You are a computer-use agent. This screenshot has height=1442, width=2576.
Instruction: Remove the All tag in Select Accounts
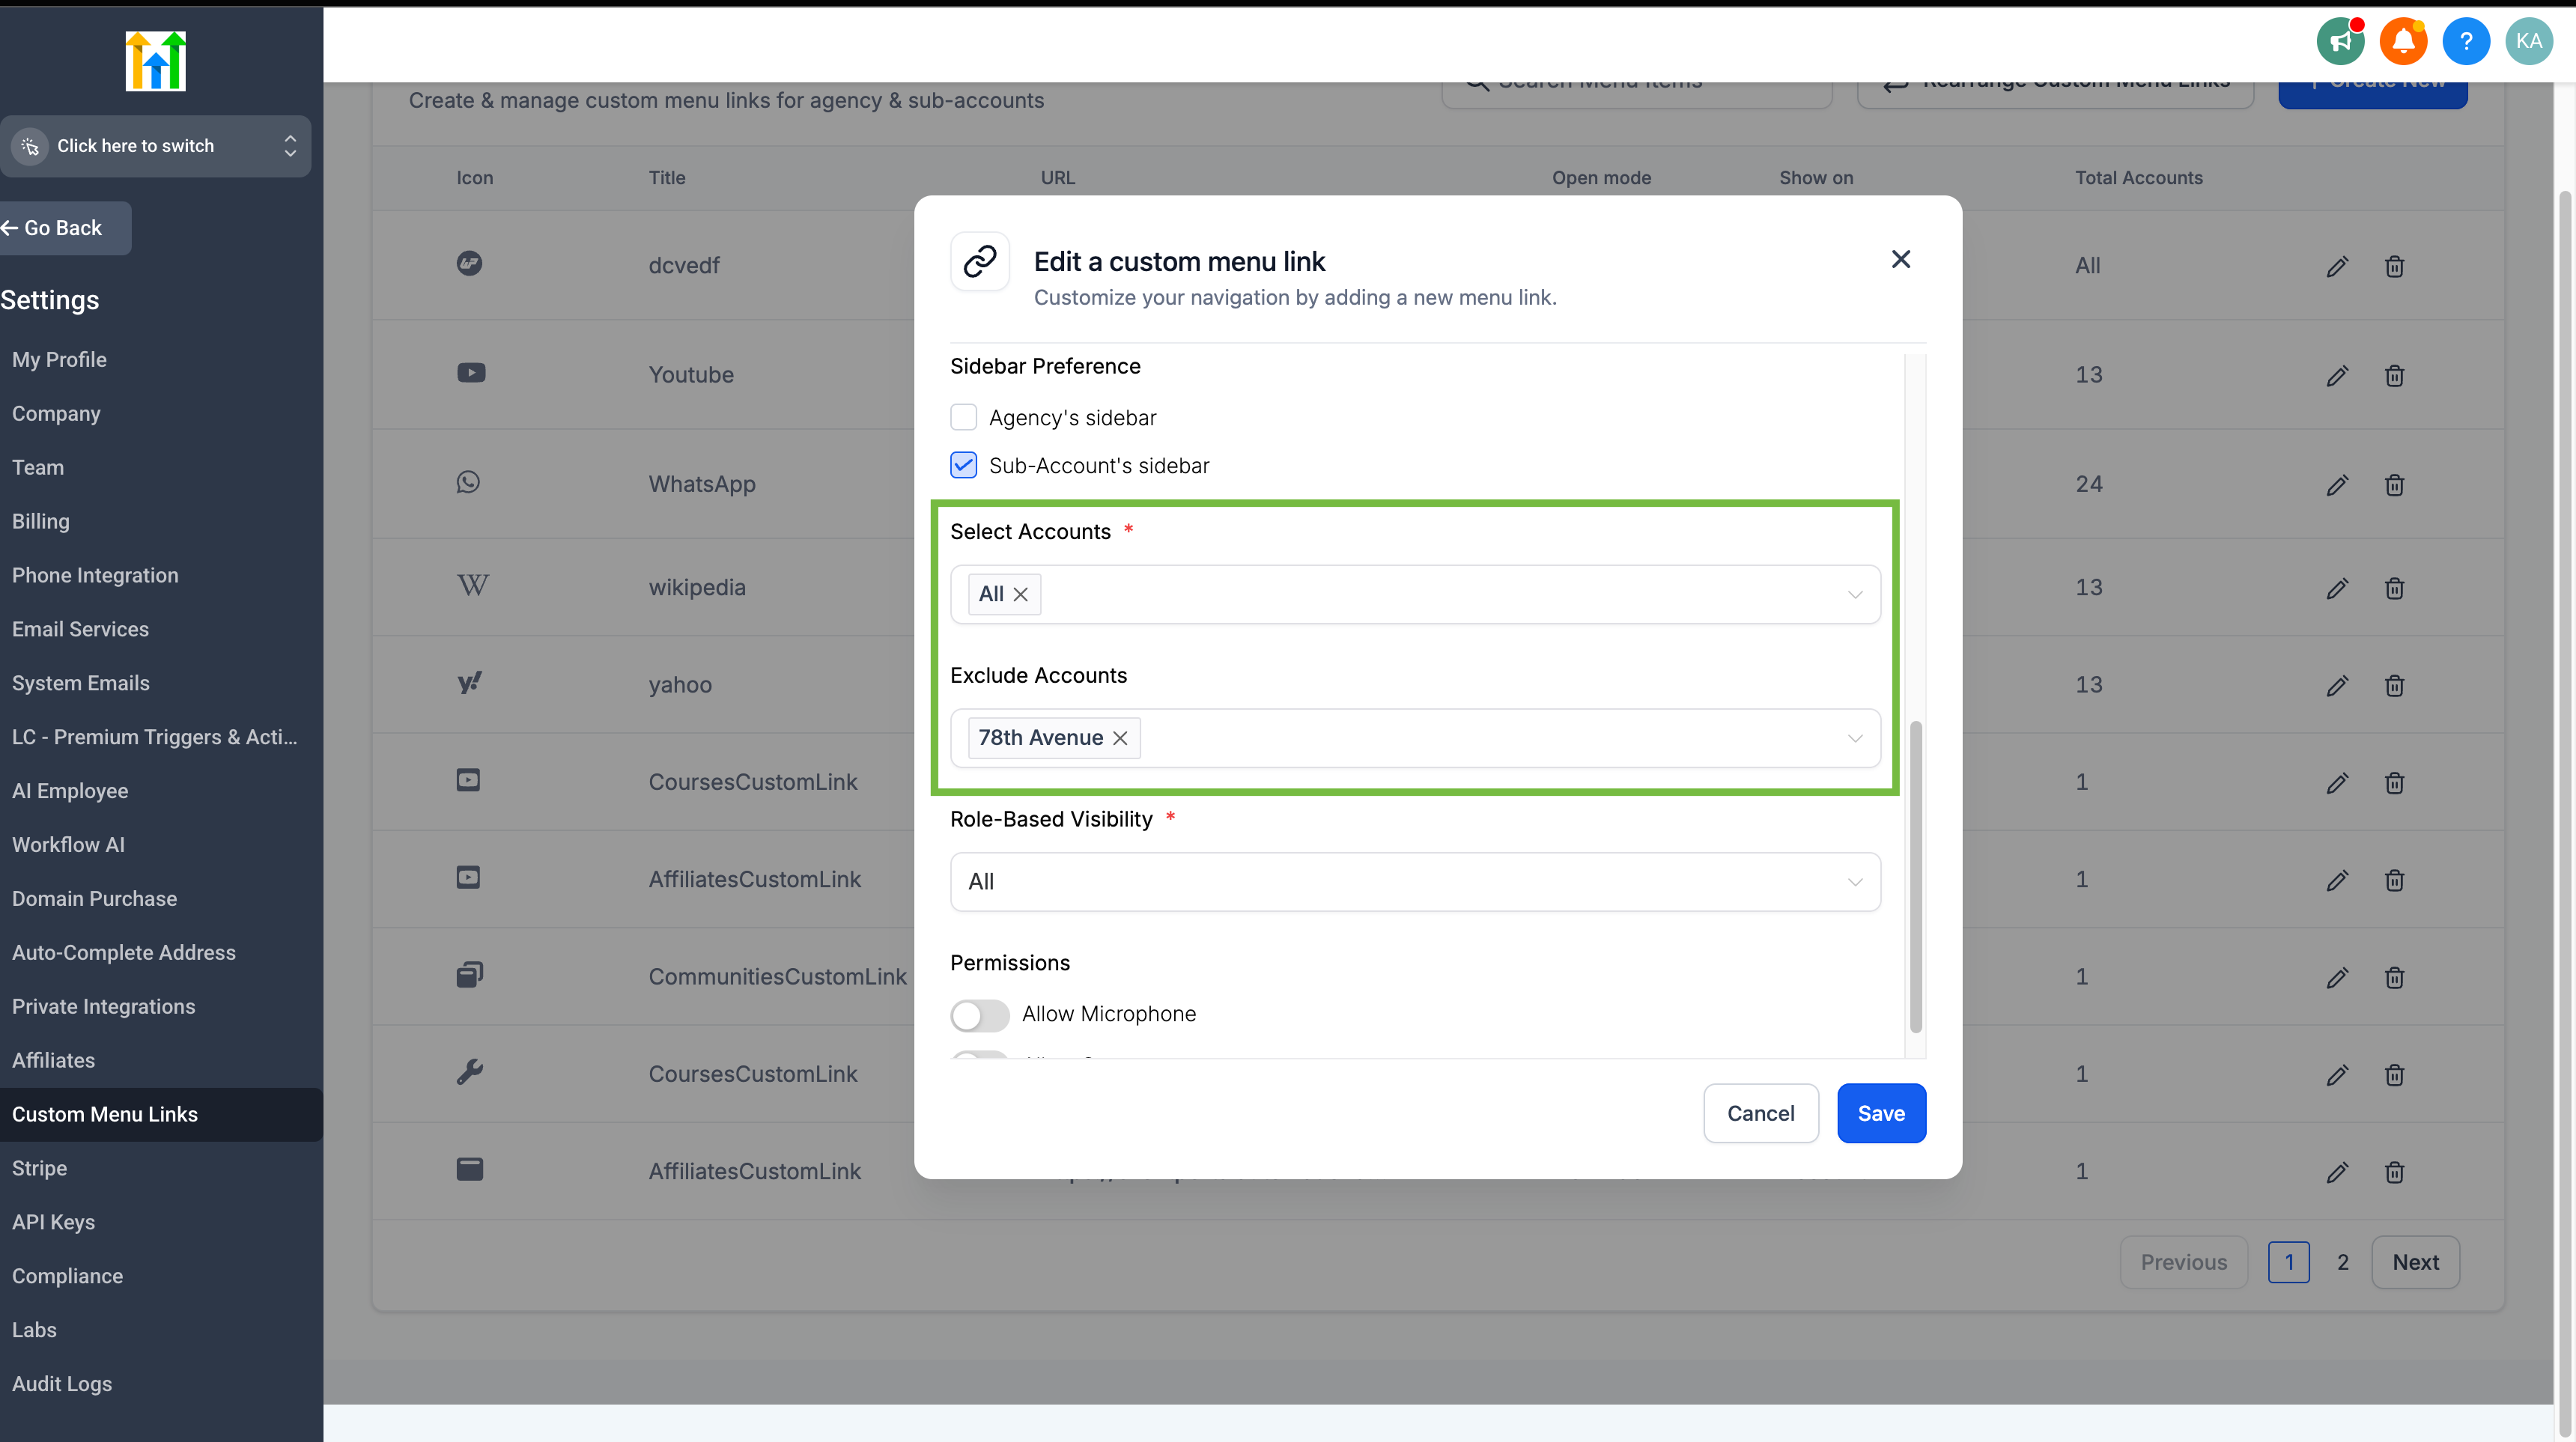[x=1020, y=594]
